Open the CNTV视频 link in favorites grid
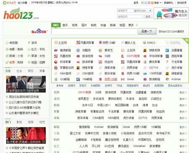The width and height of the screenshot is (189, 153). tap(133, 56)
